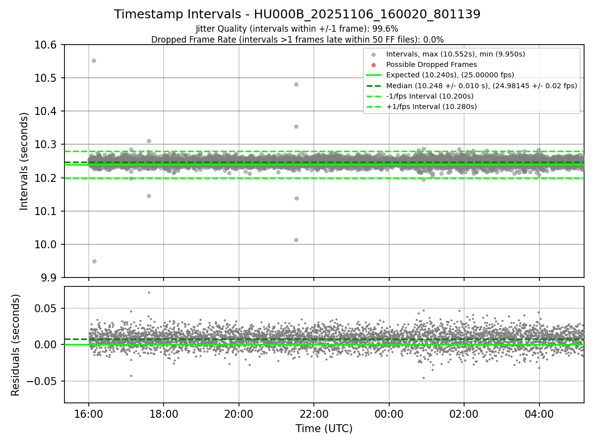
Task: Select legend entry '+1/fps Interval (10.280s)'
Action: coord(430,106)
